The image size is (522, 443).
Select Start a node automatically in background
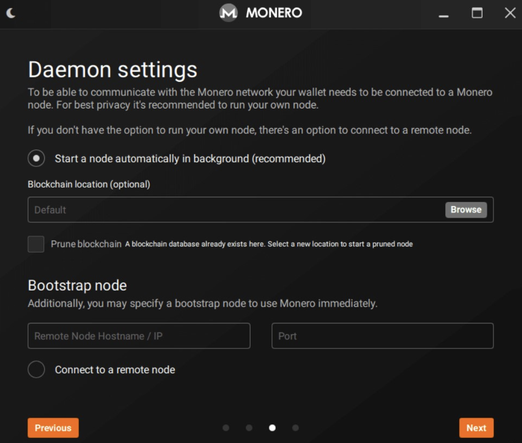(36, 158)
